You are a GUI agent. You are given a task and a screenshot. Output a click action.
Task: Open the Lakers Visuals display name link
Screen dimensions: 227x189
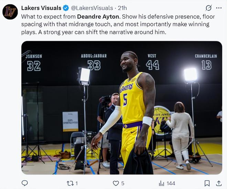point(41,8)
